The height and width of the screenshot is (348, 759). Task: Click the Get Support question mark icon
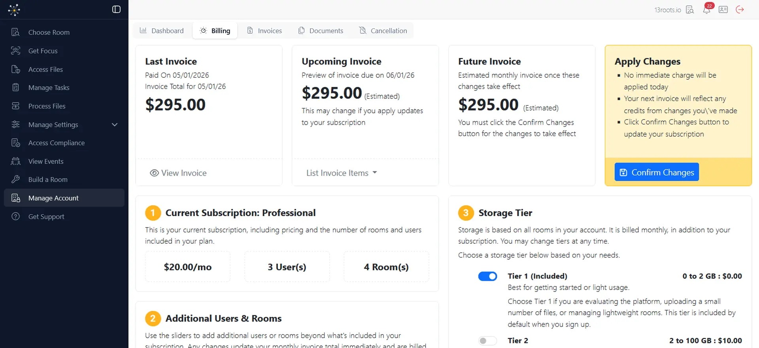[15, 216]
